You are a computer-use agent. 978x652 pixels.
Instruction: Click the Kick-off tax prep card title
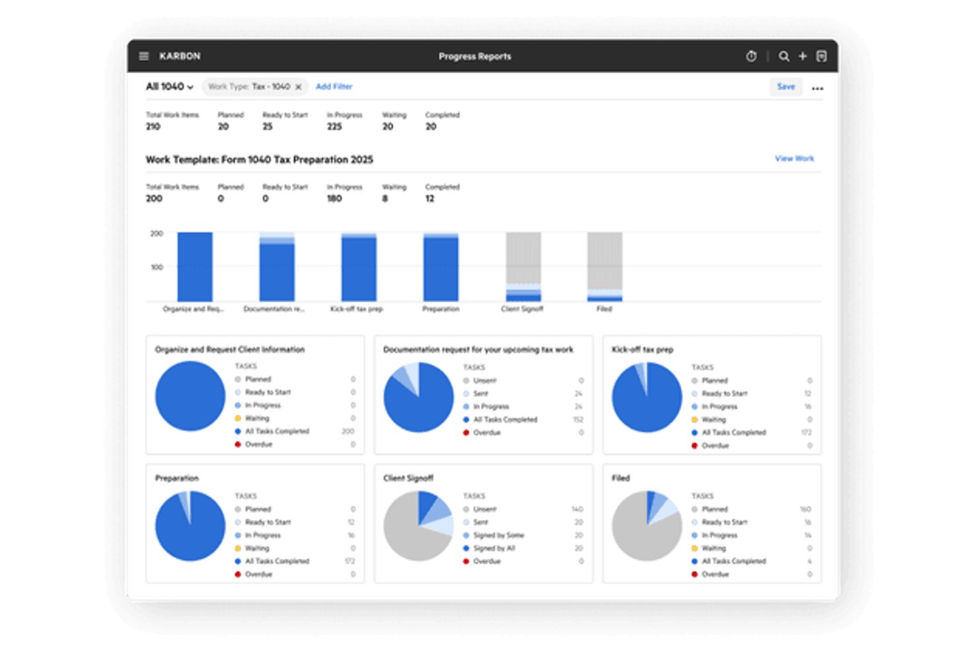pos(642,349)
